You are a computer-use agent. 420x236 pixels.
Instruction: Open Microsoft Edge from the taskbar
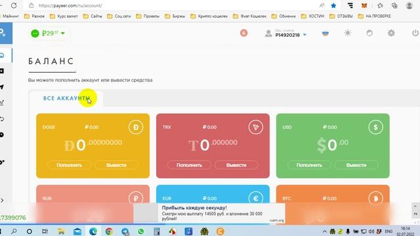[x=93, y=231]
